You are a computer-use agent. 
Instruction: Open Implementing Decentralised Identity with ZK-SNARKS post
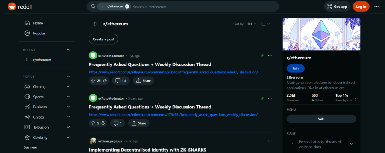point(147,150)
